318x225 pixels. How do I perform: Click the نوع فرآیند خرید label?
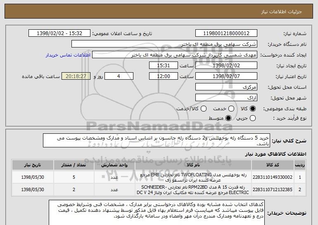click(x=290, y=118)
